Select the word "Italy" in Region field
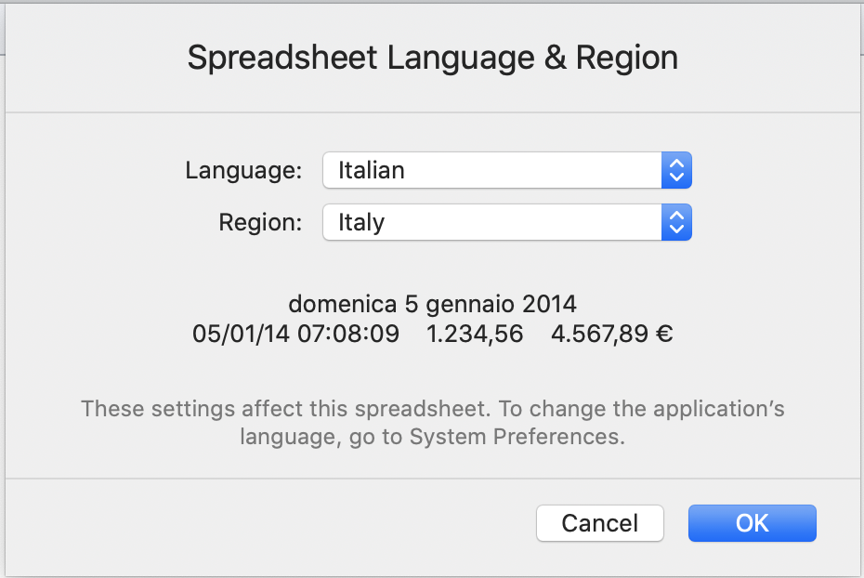This screenshot has height=578, width=864. point(361,223)
